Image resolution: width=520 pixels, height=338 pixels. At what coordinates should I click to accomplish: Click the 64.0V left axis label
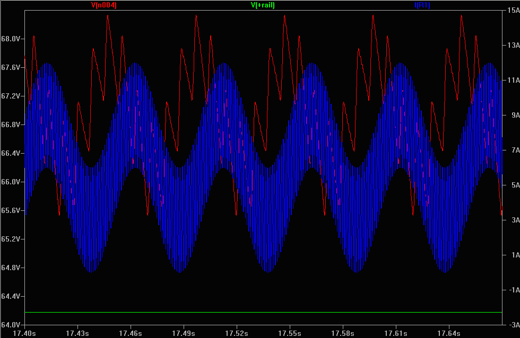tap(11, 325)
